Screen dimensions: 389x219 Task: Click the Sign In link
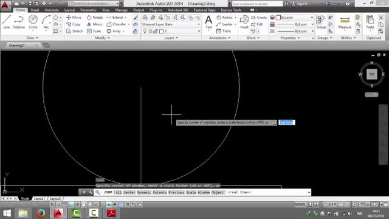point(300,4)
